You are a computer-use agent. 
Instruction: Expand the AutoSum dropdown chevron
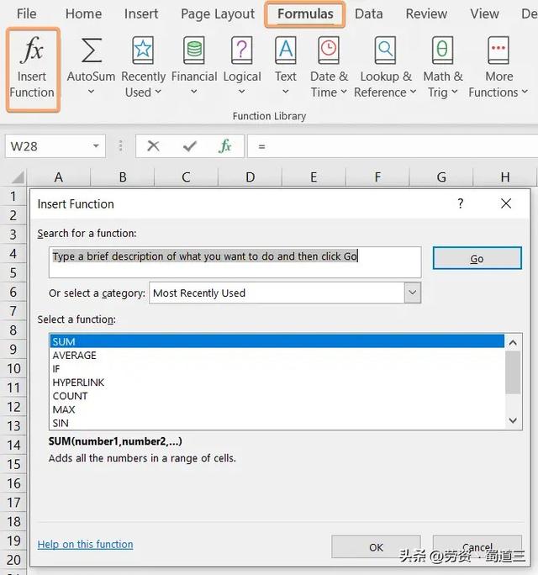click(91, 92)
